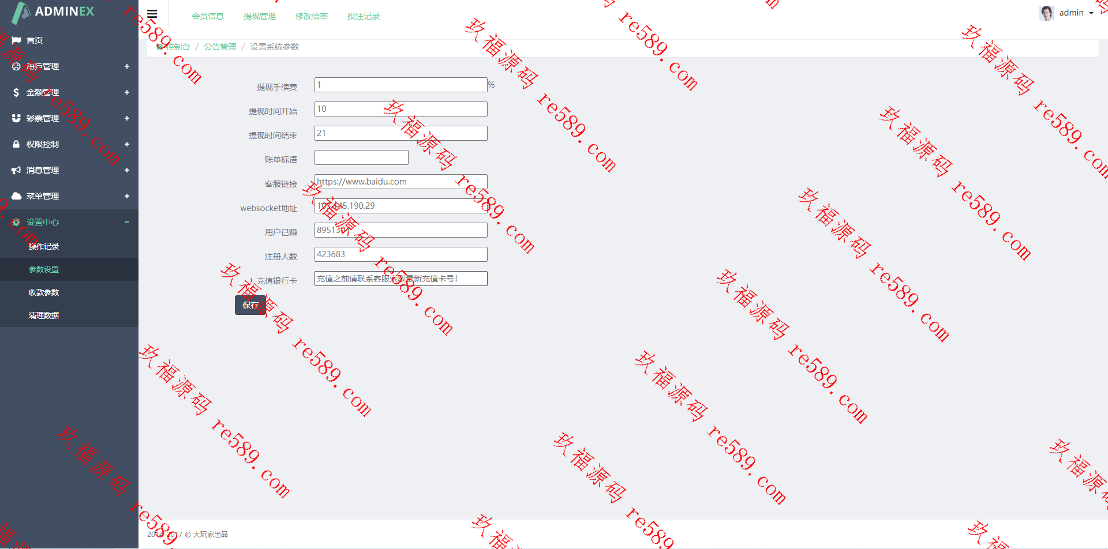Click the gear icon for 设置中心
This screenshot has height=549, width=1108.
tap(16, 222)
